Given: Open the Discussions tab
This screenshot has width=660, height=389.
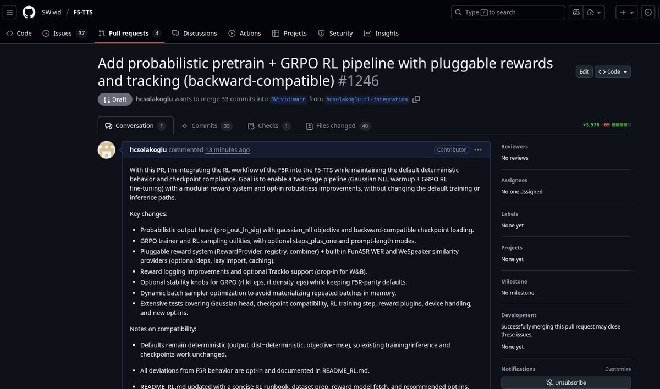Looking at the screenshot, I should [194, 34].
